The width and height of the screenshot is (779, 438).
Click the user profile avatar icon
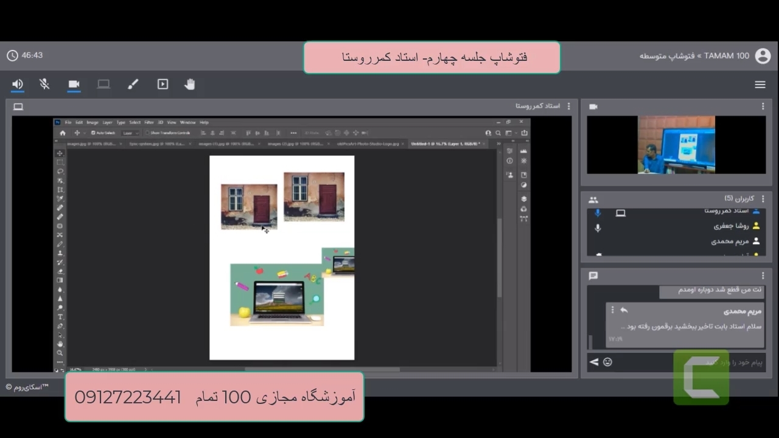click(763, 56)
